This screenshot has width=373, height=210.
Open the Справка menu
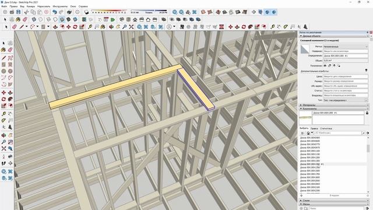pyautogui.click(x=83, y=6)
